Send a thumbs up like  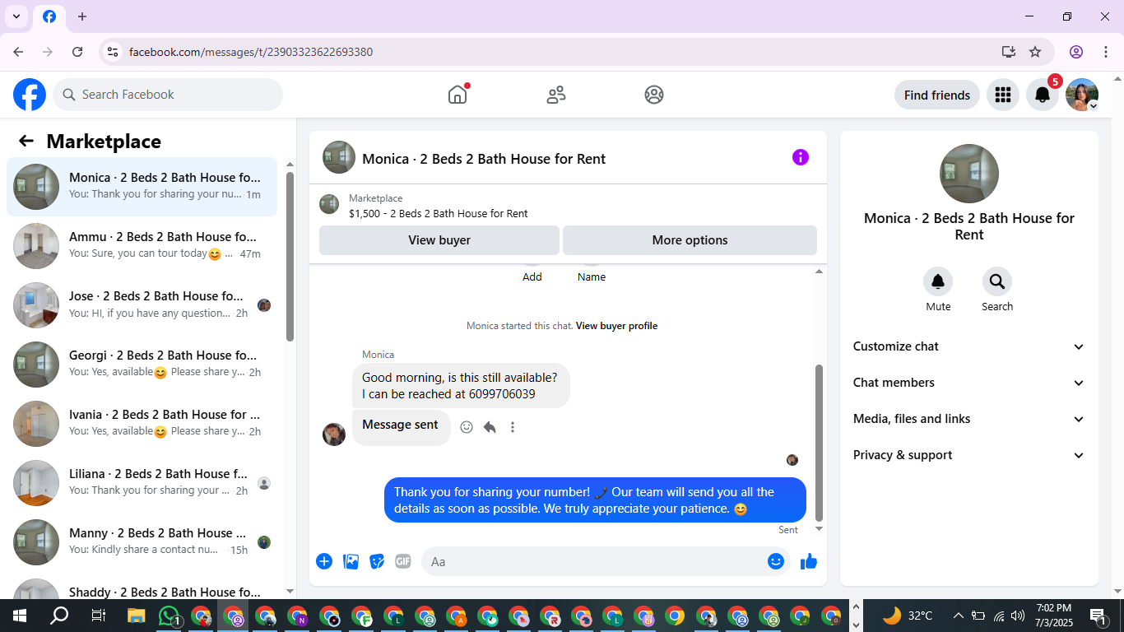point(809,561)
